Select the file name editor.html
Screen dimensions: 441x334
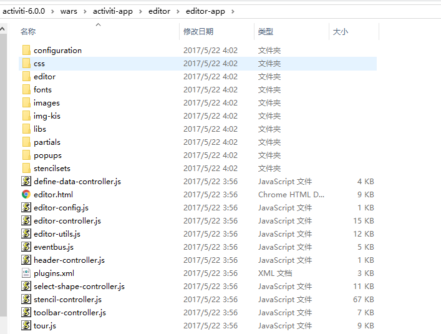point(53,194)
